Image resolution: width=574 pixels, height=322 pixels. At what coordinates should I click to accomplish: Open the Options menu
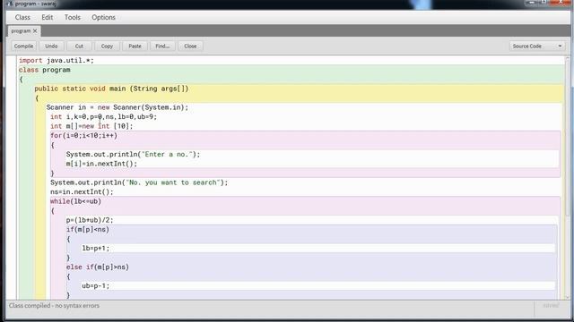(103, 18)
